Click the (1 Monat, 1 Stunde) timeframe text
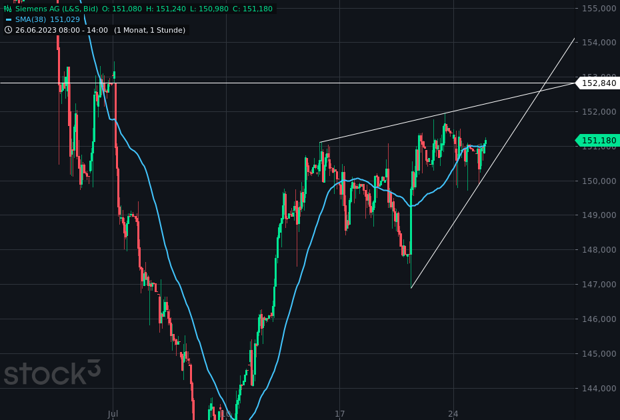Screen dimensions: 620x420 (149, 30)
